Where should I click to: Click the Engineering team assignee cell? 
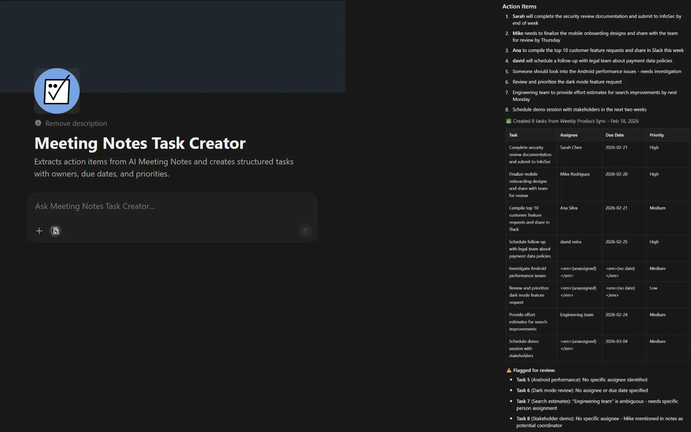576,315
